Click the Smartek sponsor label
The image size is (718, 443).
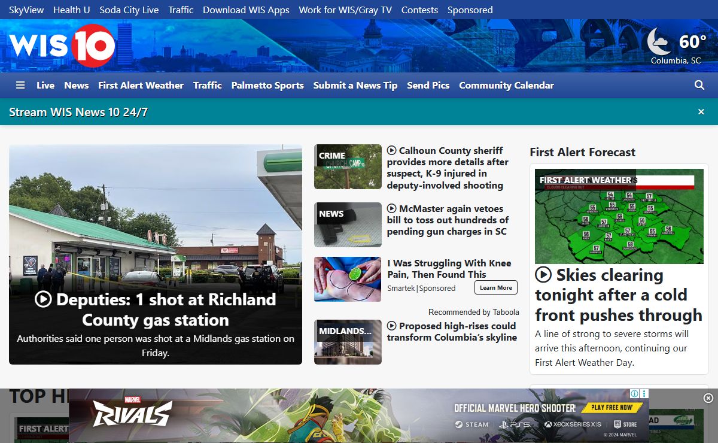401,288
